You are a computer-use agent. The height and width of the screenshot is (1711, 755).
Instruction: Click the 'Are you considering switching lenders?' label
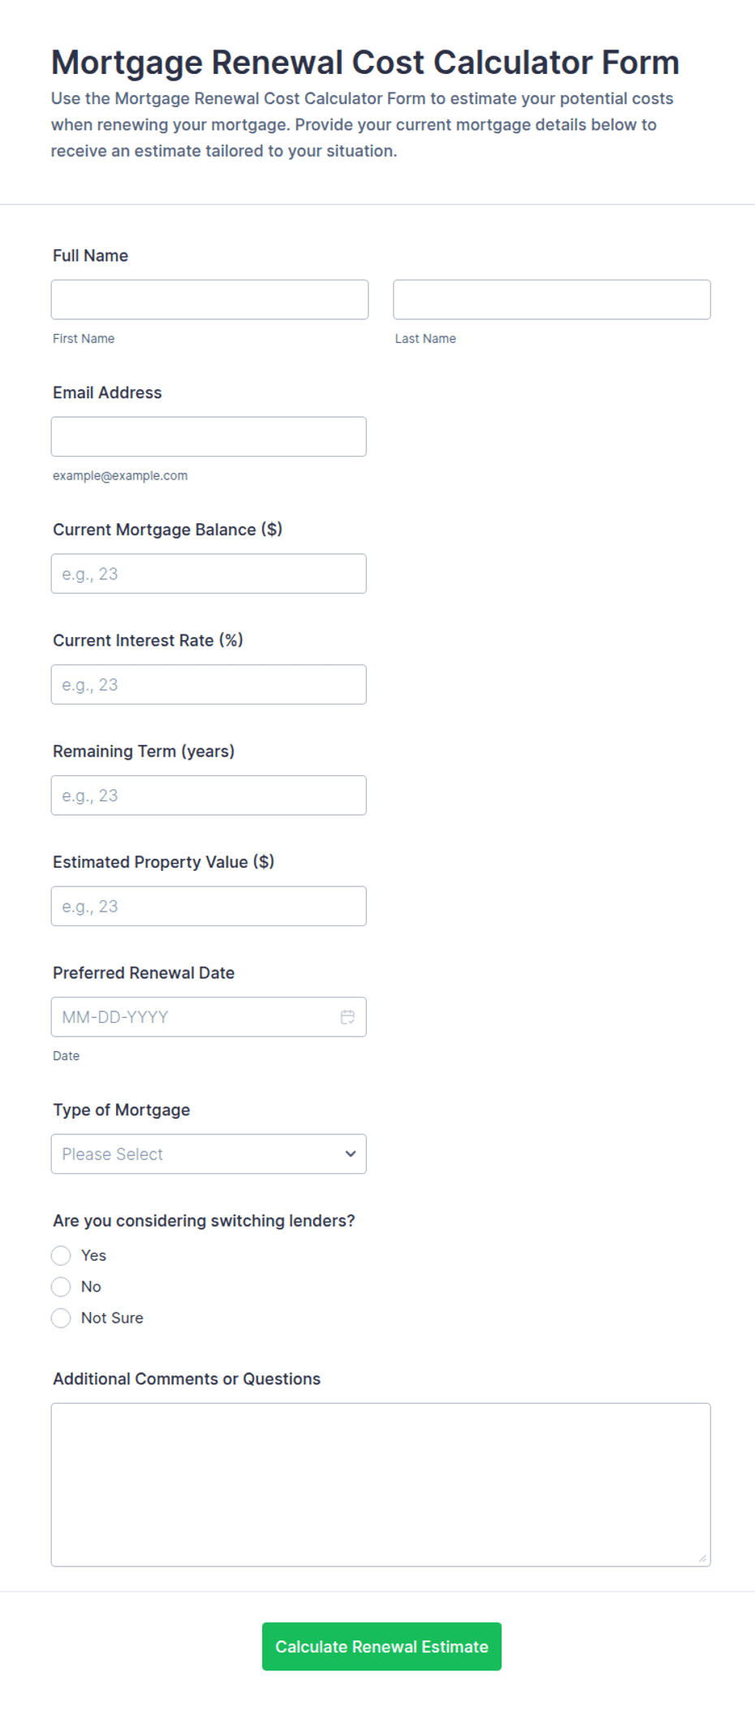[x=204, y=1220]
